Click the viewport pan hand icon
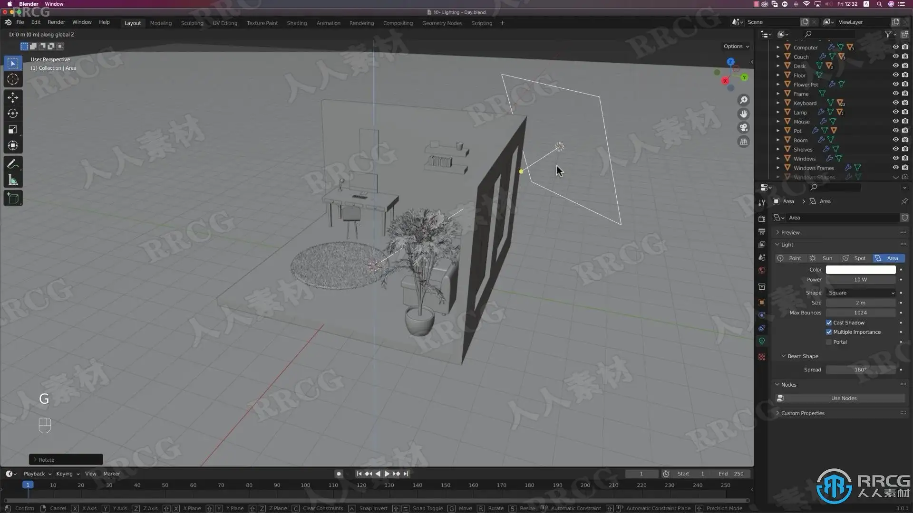 pos(743,114)
